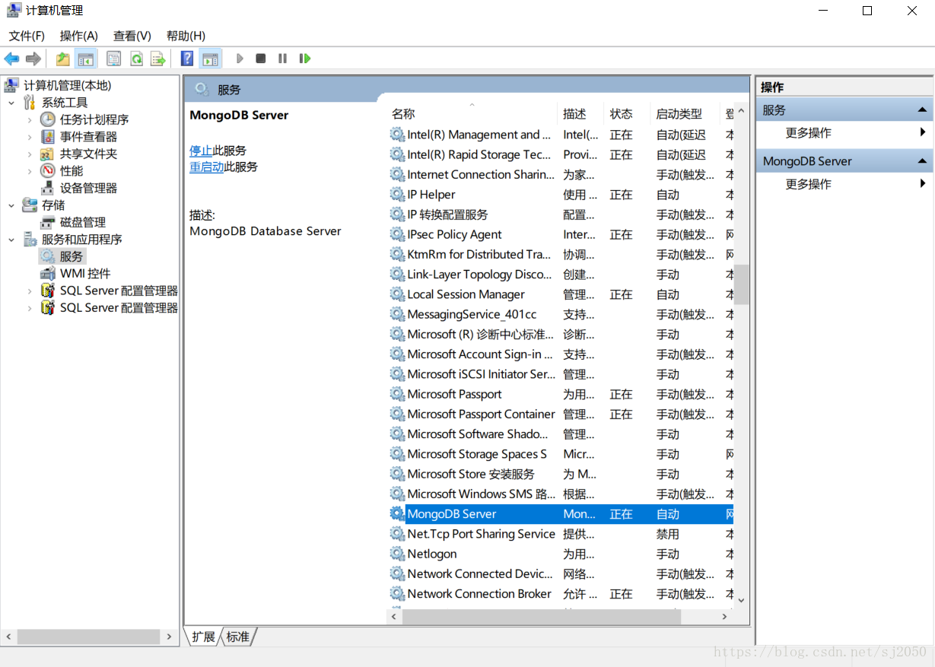Expand the 事件查看器 node

click(x=30, y=137)
